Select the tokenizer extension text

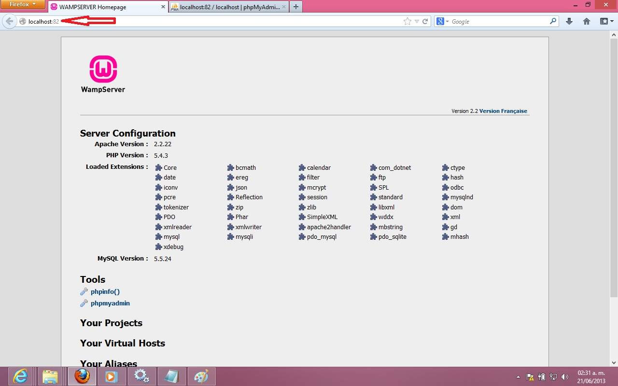pyautogui.click(x=176, y=207)
